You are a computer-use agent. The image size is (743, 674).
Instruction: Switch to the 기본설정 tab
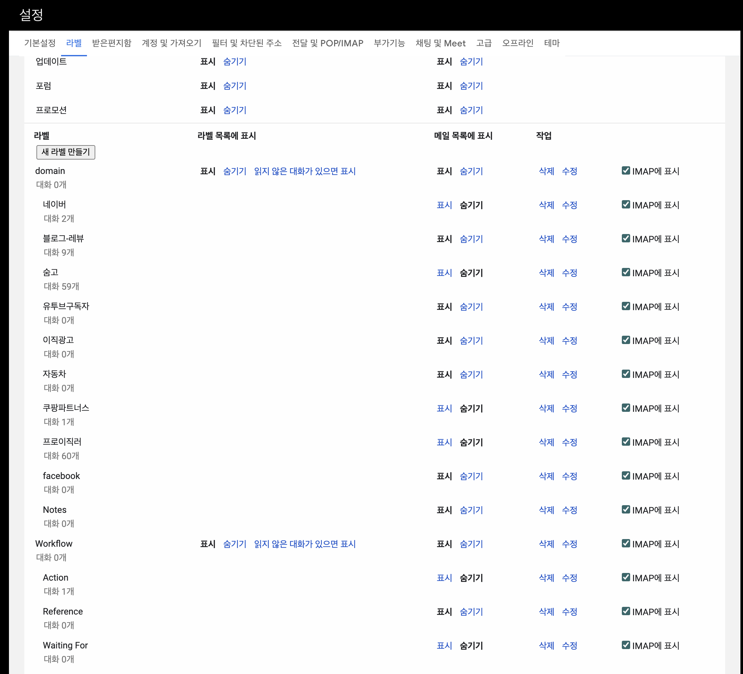[40, 43]
